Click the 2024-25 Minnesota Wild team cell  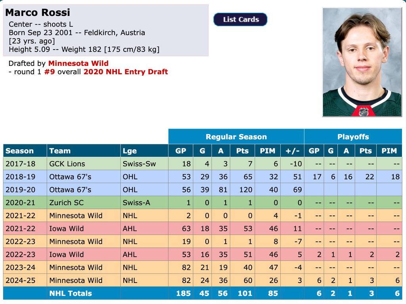76,281
